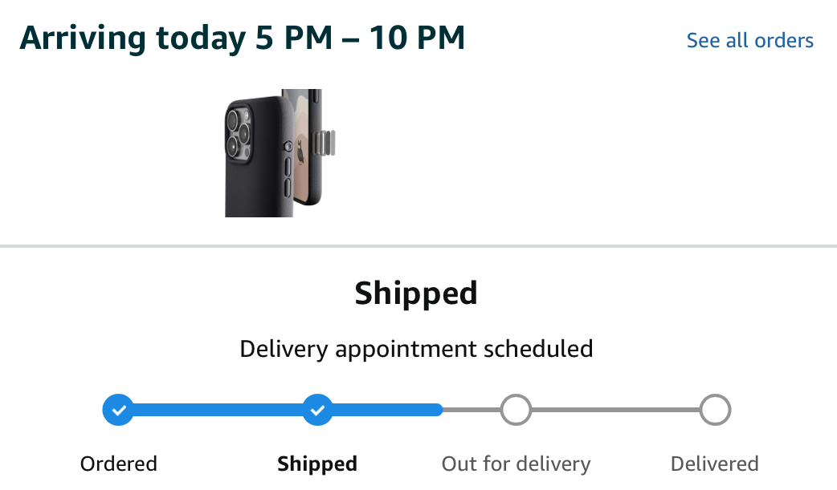Viewport: 837px width, 490px height.
Task: Click gray progress line before Out for delivery
Action: (x=472, y=410)
